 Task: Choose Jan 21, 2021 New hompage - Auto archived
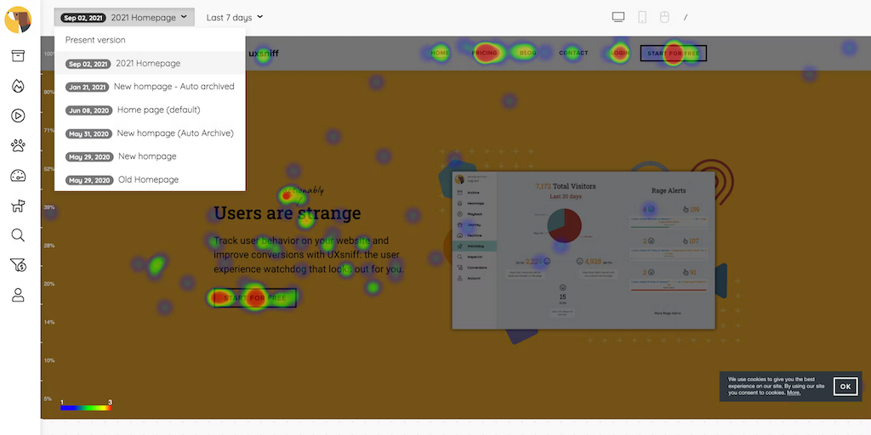coord(150,87)
